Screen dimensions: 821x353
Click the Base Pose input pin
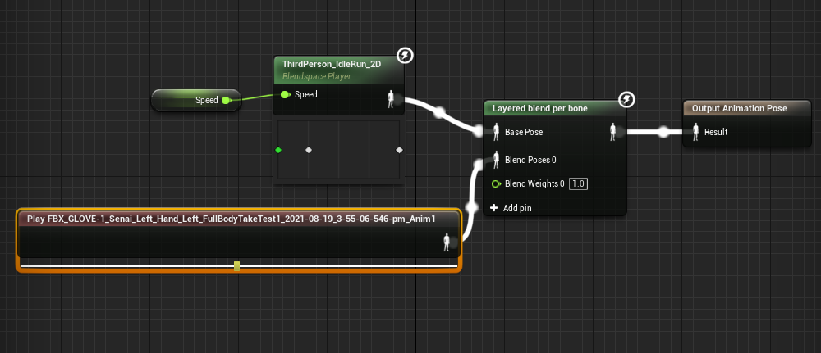(x=496, y=132)
